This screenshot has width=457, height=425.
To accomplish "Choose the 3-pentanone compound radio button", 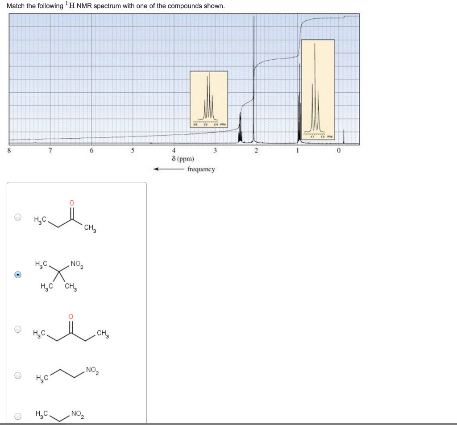I will pyautogui.click(x=18, y=330).
